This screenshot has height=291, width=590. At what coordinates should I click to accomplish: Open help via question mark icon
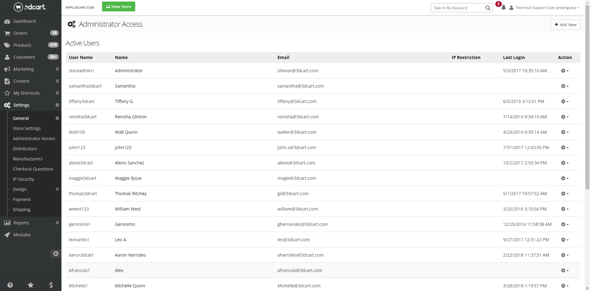pos(10,285)
